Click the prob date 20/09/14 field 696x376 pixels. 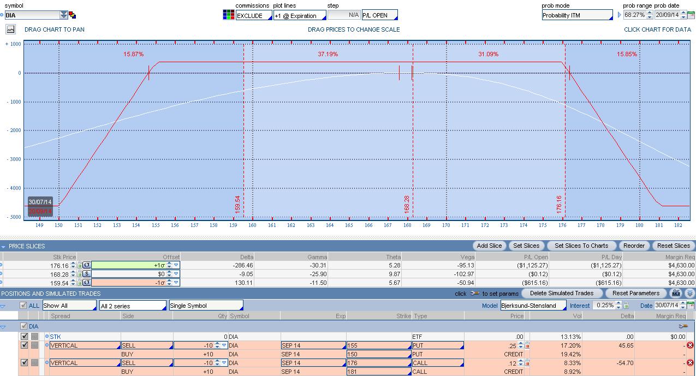click(670, 15)
